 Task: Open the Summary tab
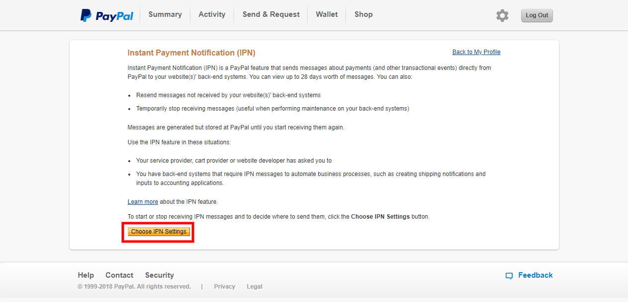click(165, 14)
